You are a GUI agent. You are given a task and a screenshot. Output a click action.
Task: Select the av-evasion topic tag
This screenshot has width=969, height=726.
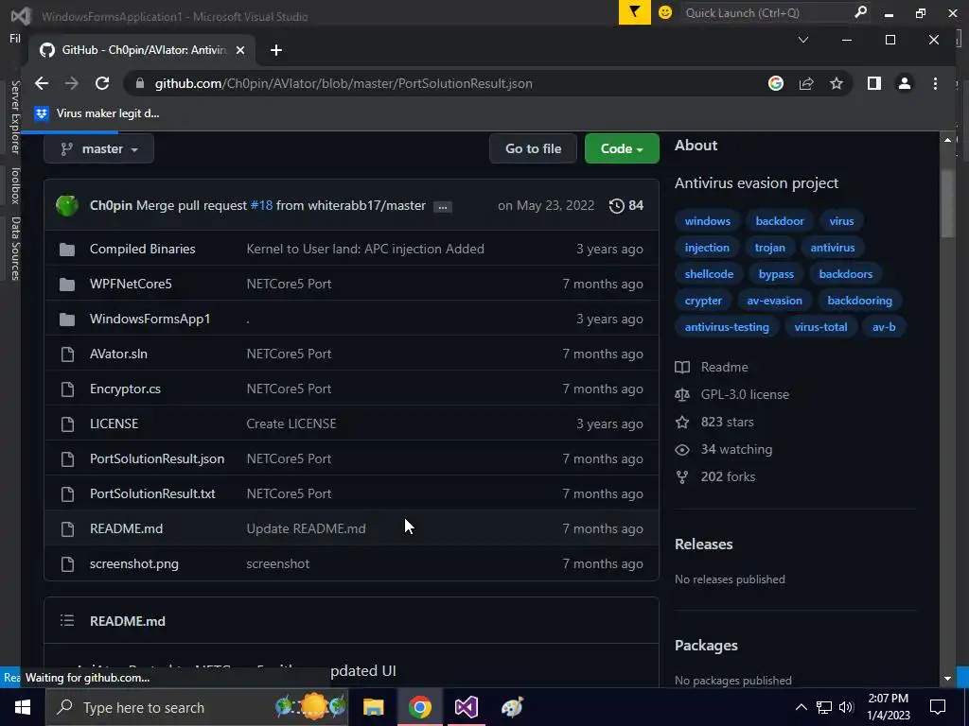tap(774, 301)
